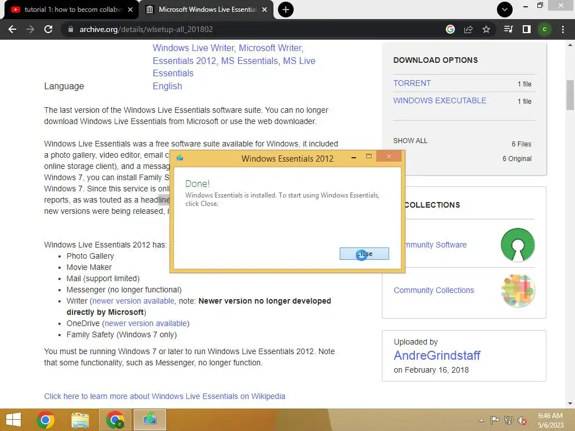575x431 pixels.
Task: Click the browser forward arrow
Action: pos(30,29)
